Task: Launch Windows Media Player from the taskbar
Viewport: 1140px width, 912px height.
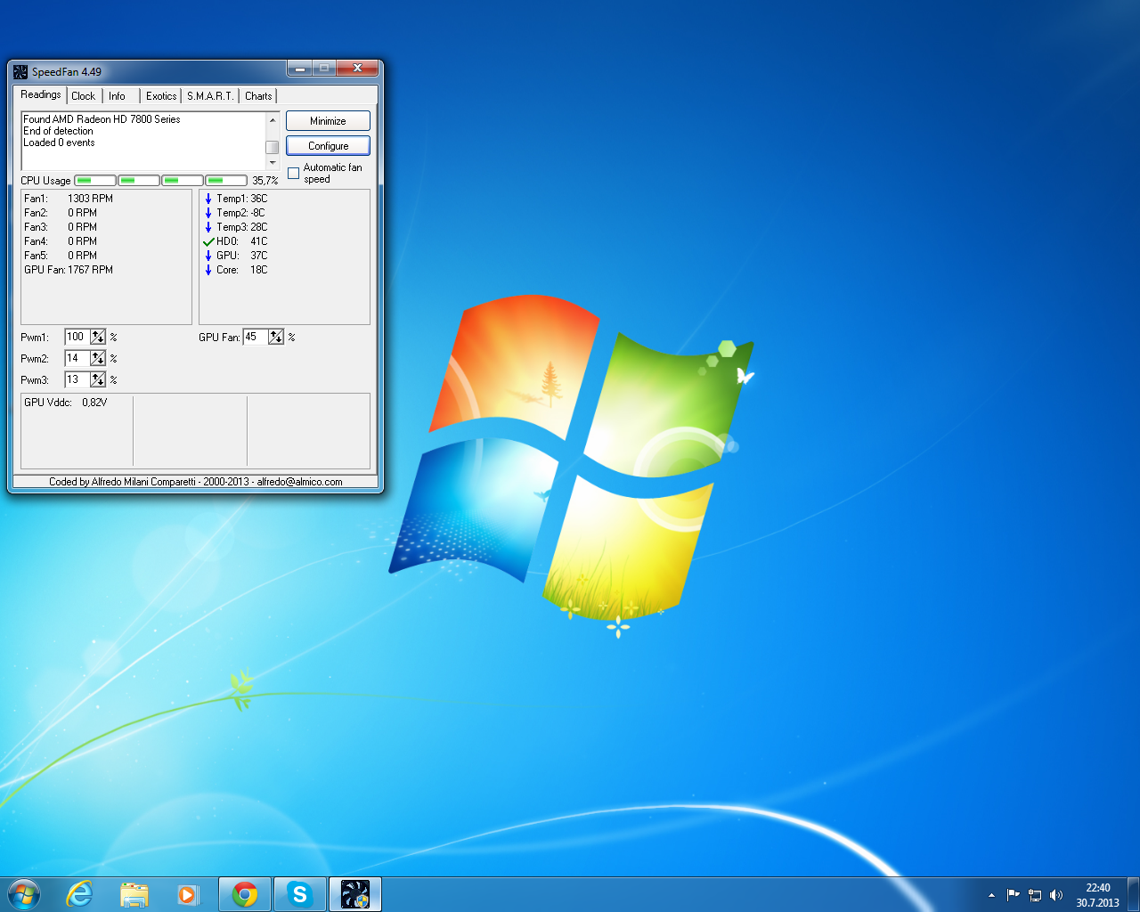Action: 188,894
